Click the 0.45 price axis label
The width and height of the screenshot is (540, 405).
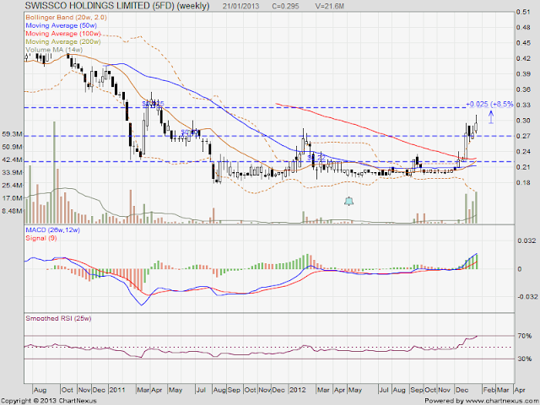tap(523, 43)
